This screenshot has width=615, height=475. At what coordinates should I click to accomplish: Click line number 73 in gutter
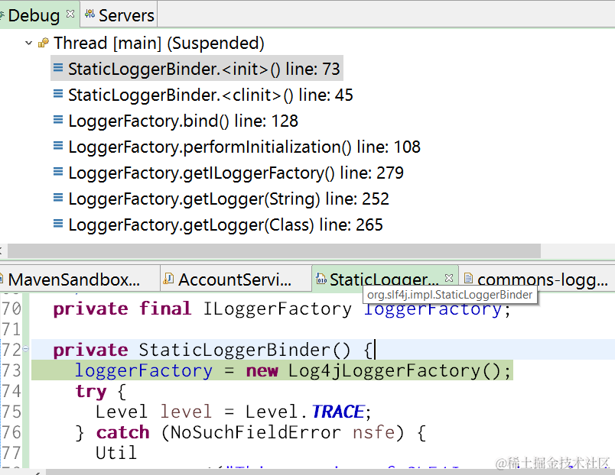point(11,370)
